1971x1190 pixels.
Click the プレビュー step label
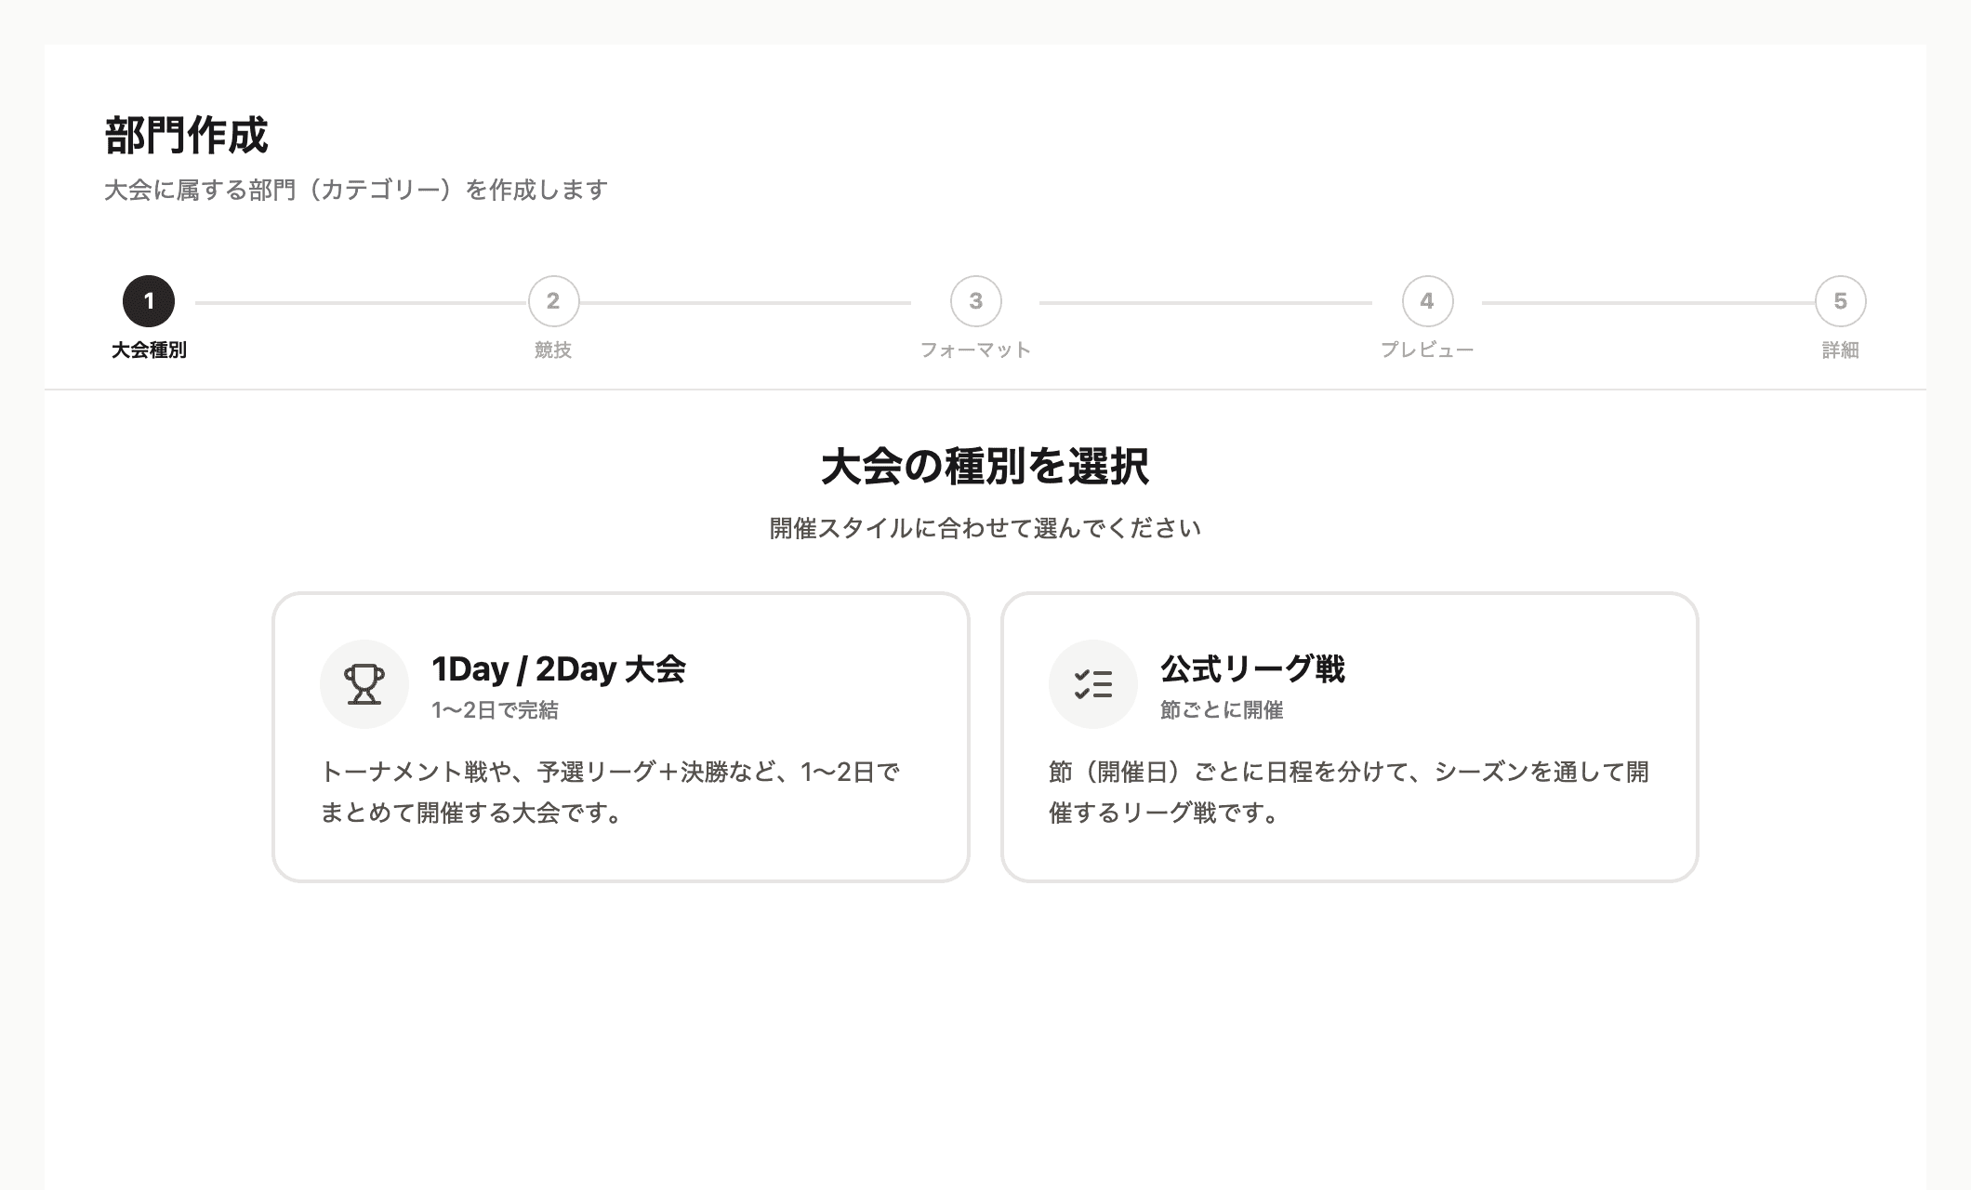1427,350
